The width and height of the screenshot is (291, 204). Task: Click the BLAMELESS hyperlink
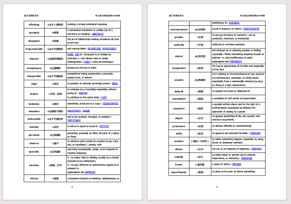(x=94, y=49)
